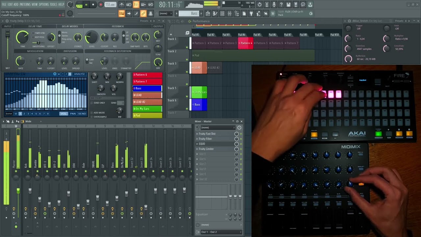421x237 pixels.
Task: Click the chat bubble news icon
Action: 303,5
